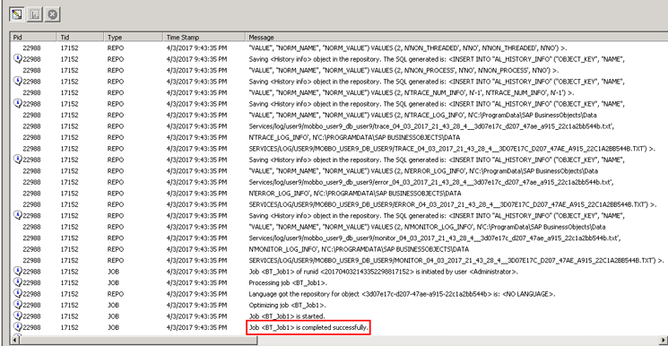Click Pid 22988 in 'completed successfully' row
668x346 pixels.
coord(32,327)
